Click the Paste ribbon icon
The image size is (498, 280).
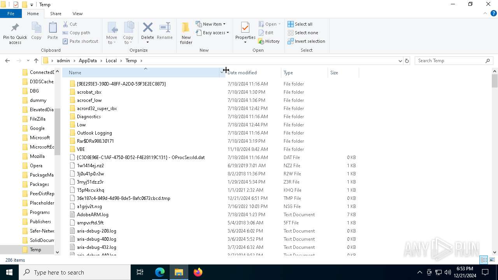pos(53,28)
